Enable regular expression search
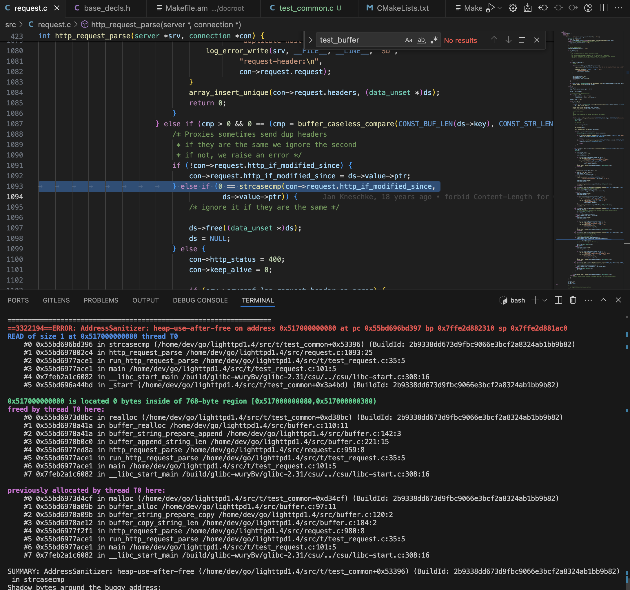 pos(434,40)
